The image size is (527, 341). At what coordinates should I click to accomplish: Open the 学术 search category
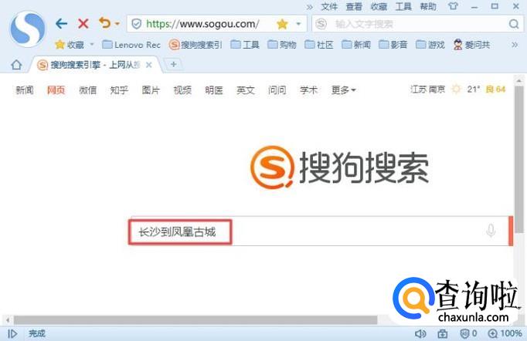pos(308,90)
